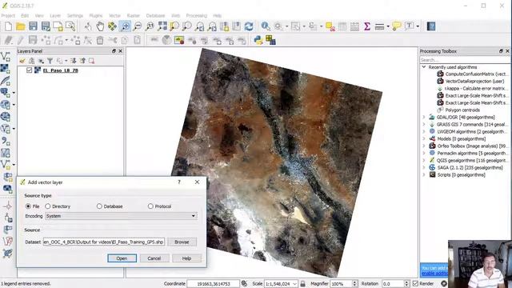Open the Vector menu
Image resolution: width=512 pixels, height=288 pixels.
coord(114,15)
